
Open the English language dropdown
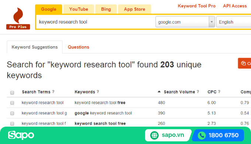(234, 22)
